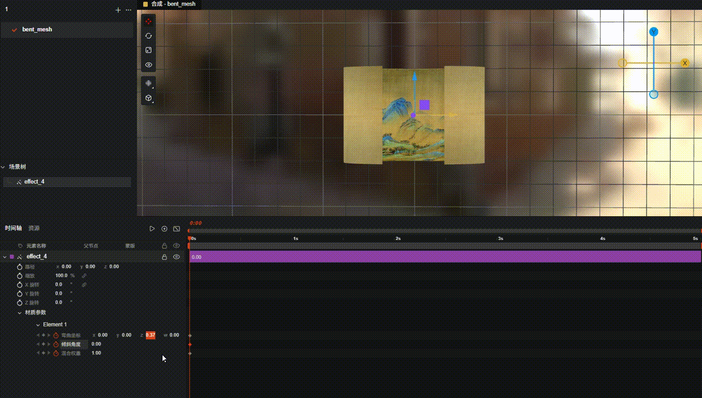Click the 倾斜角度 property label
The height and width of the screenshot is (398, 702).
point(71,344)
